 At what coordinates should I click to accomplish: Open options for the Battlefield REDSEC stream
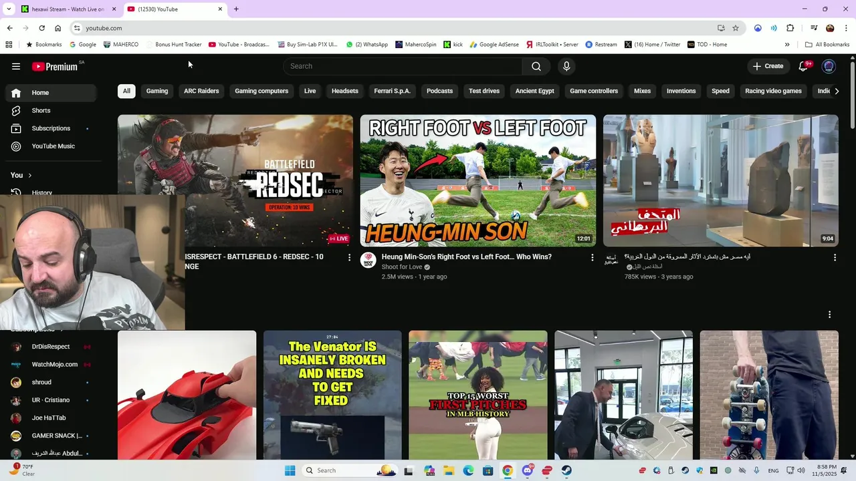[x=349, y=257]
